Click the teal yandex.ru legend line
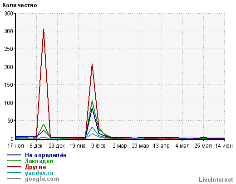The image size is (236, 184). [14, 173]
